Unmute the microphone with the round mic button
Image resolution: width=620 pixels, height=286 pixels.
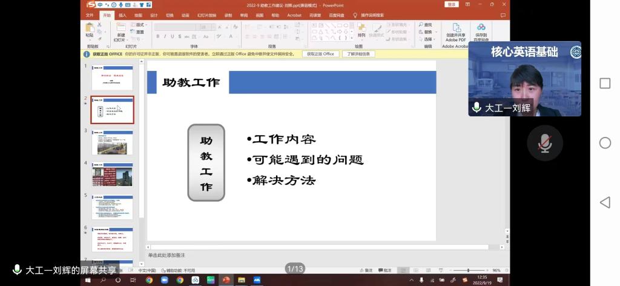point(545,143)
